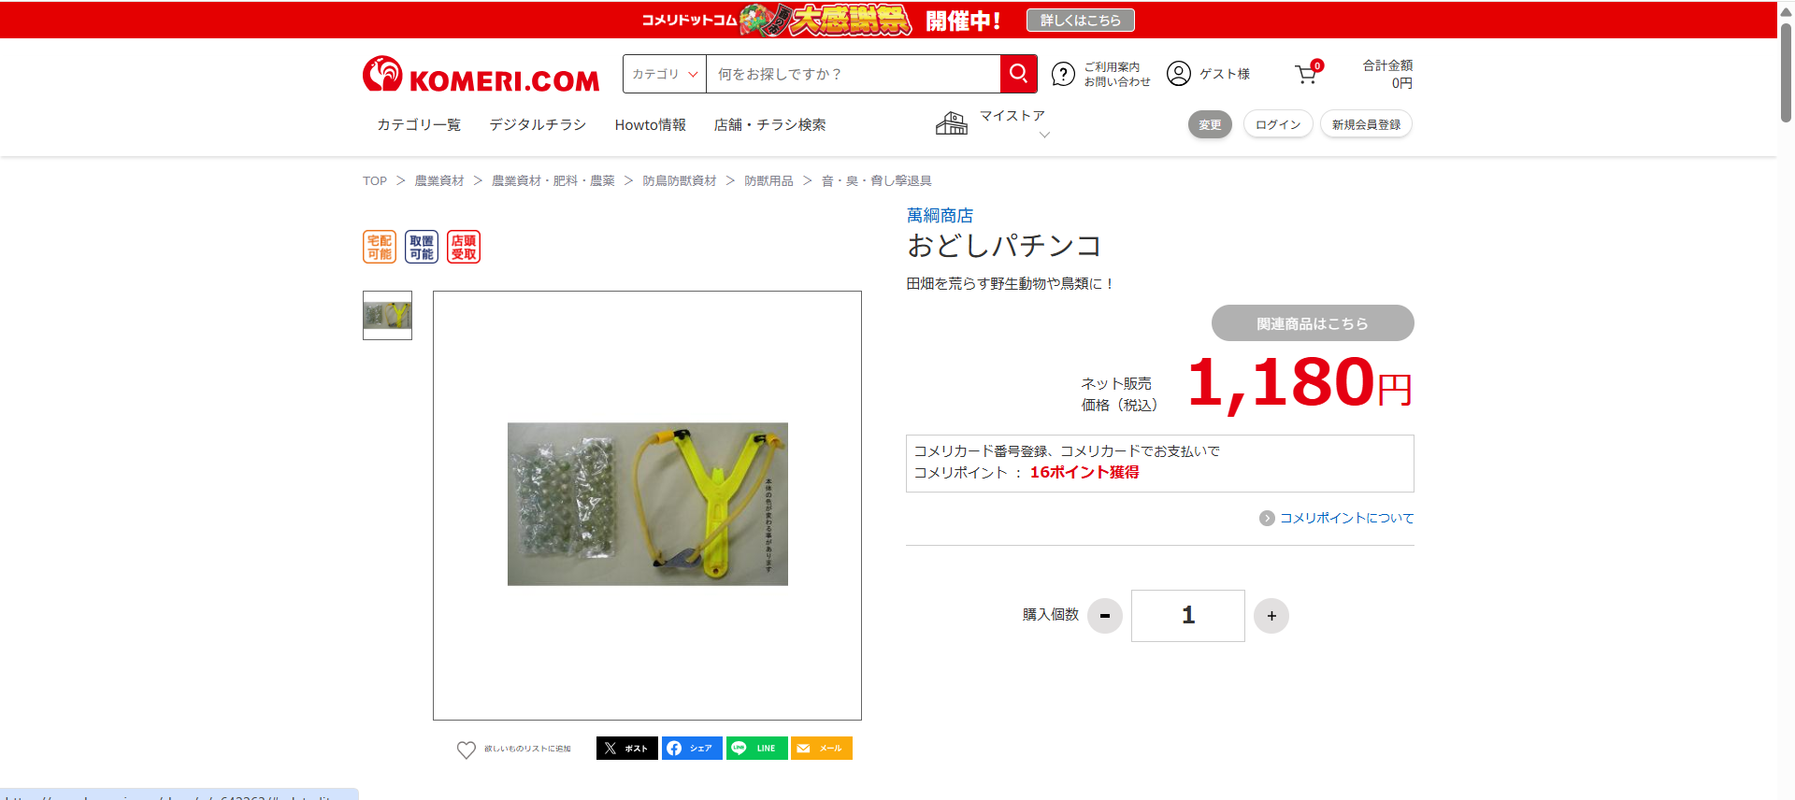Share product on X post button
The height and width of the screenshot is (800, 1795).
626,749
